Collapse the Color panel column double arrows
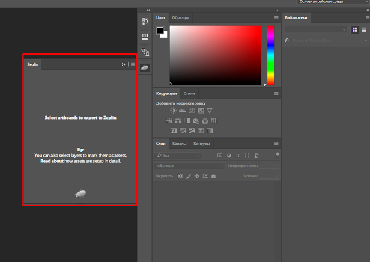This screenshot has height=262, width=370. pos(277,10)
